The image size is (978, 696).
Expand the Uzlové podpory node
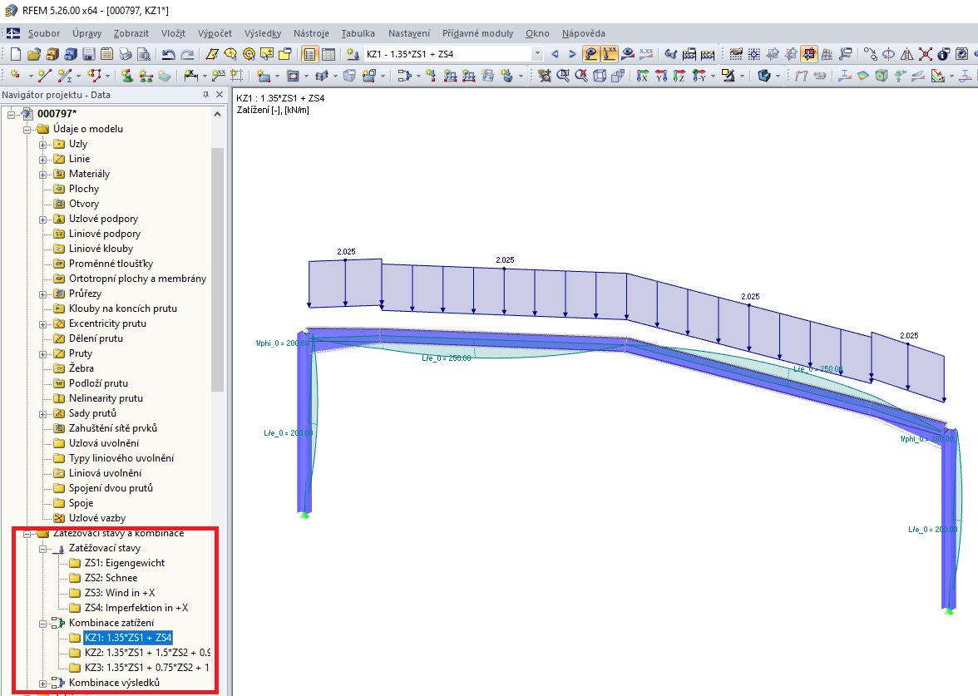pos(43,219)
